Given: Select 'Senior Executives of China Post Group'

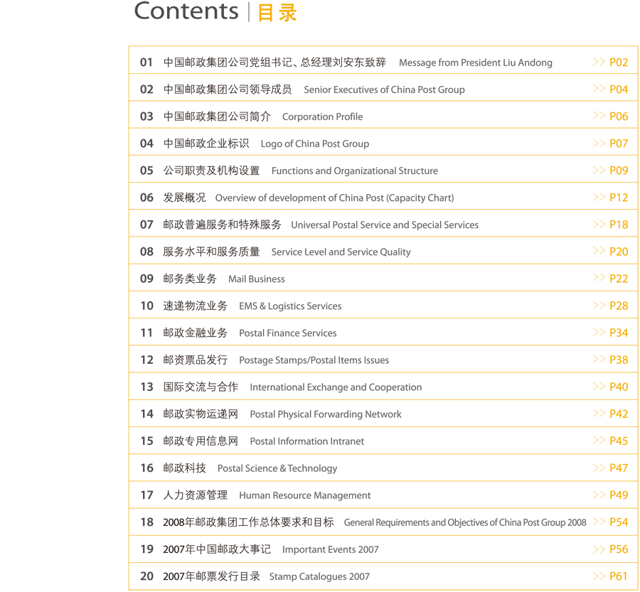Looking at the screenshot, I should pos(384,90).
